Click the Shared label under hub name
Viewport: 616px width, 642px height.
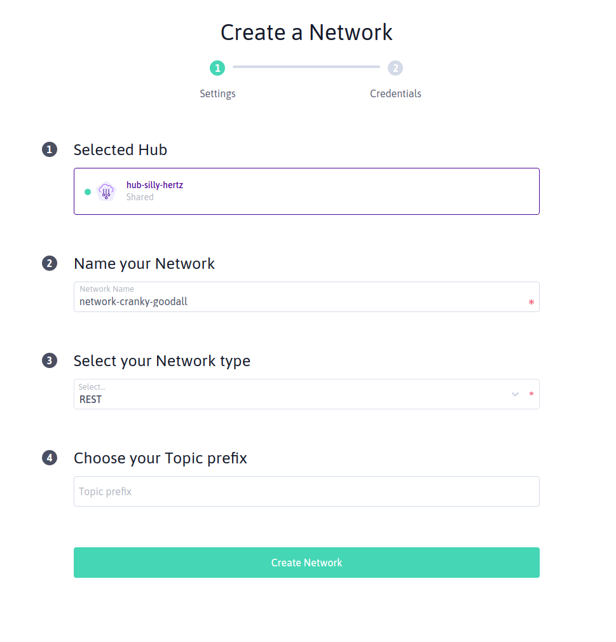pos(140,197)
